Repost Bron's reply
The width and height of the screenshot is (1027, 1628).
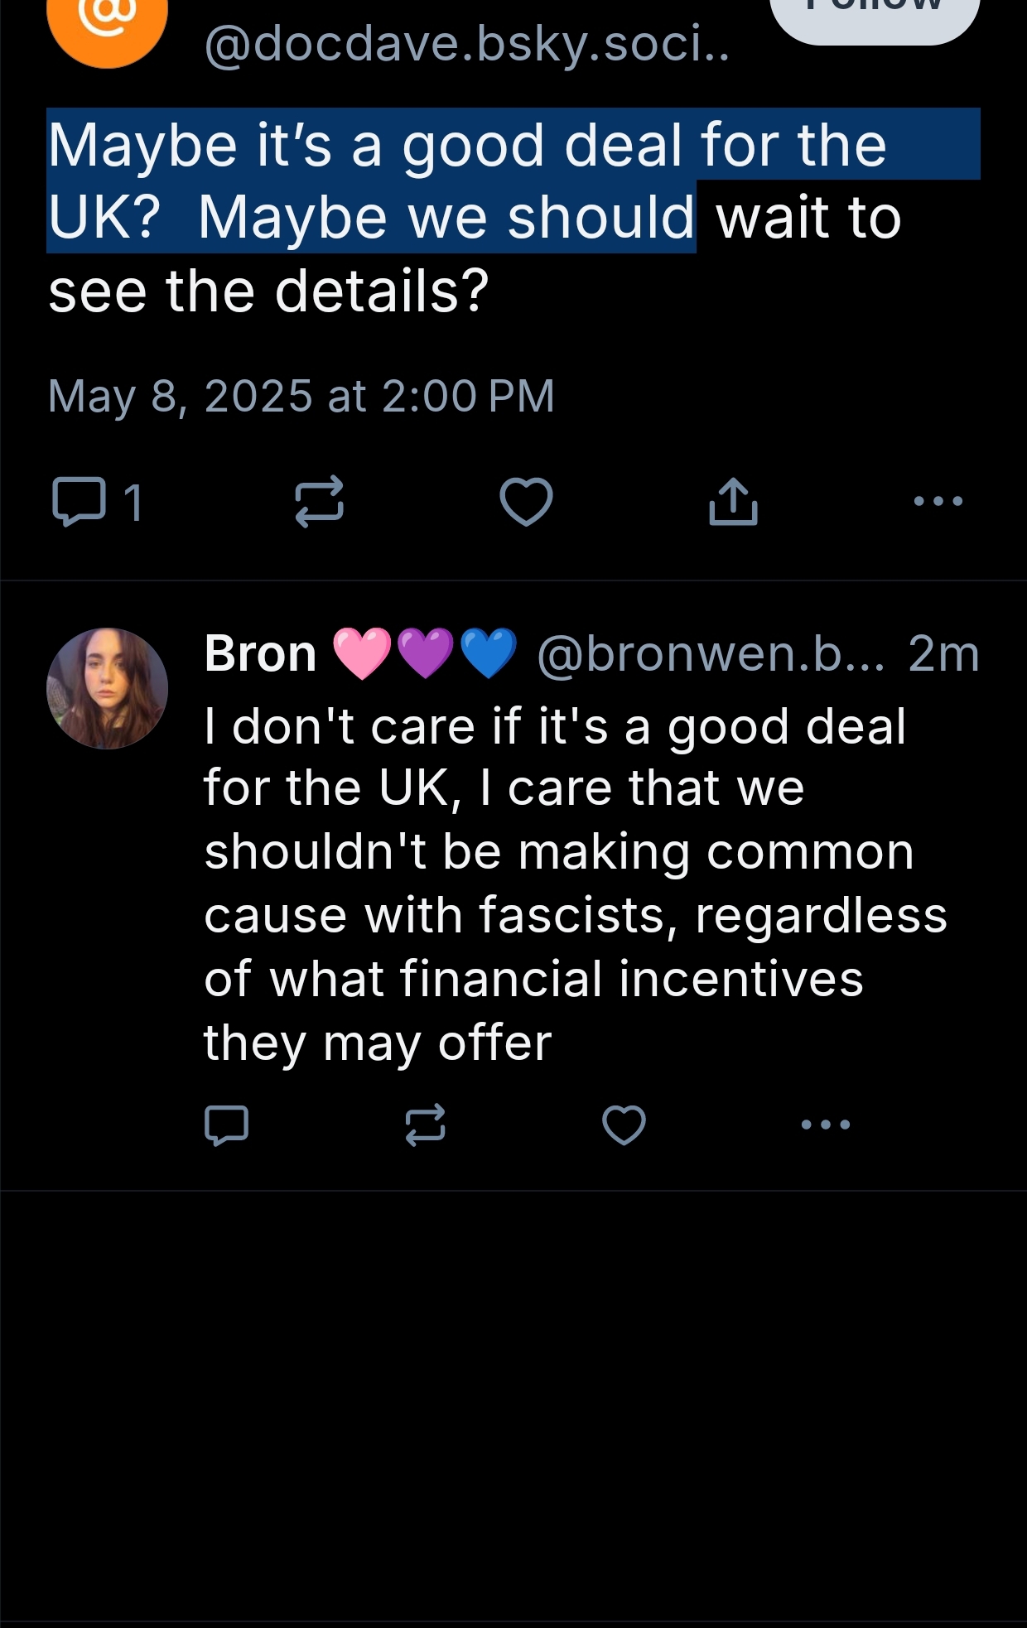425,1125
